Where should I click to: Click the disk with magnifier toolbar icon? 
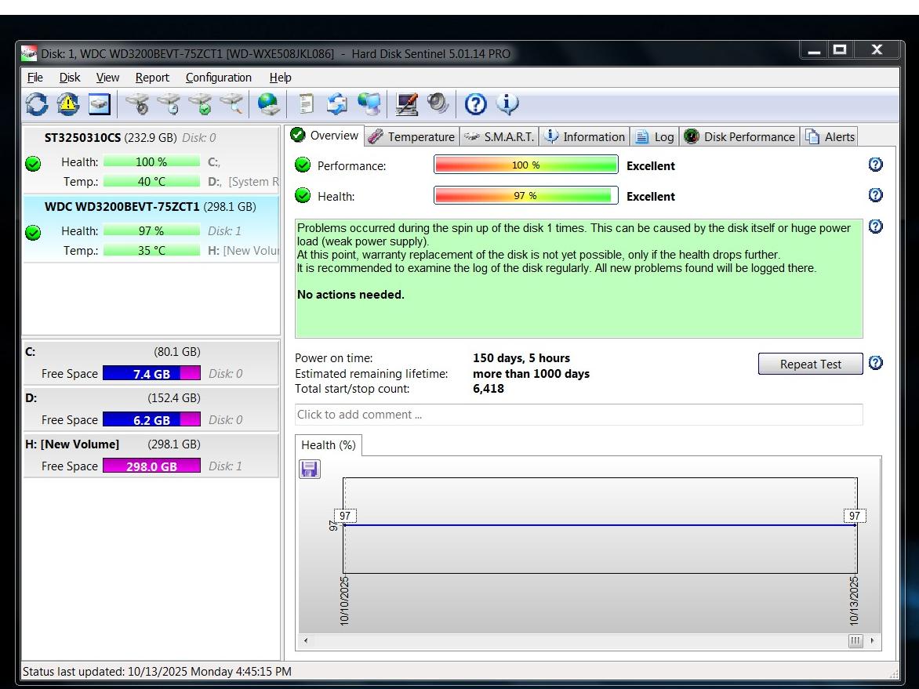(232, 103)
